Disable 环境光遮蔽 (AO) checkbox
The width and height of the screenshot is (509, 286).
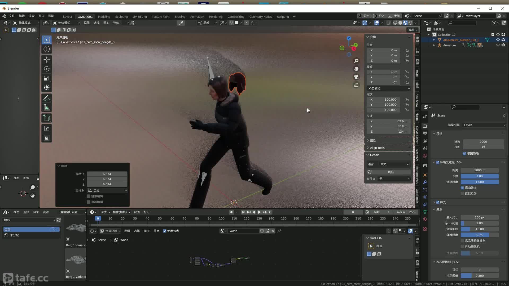click(438, 162)
